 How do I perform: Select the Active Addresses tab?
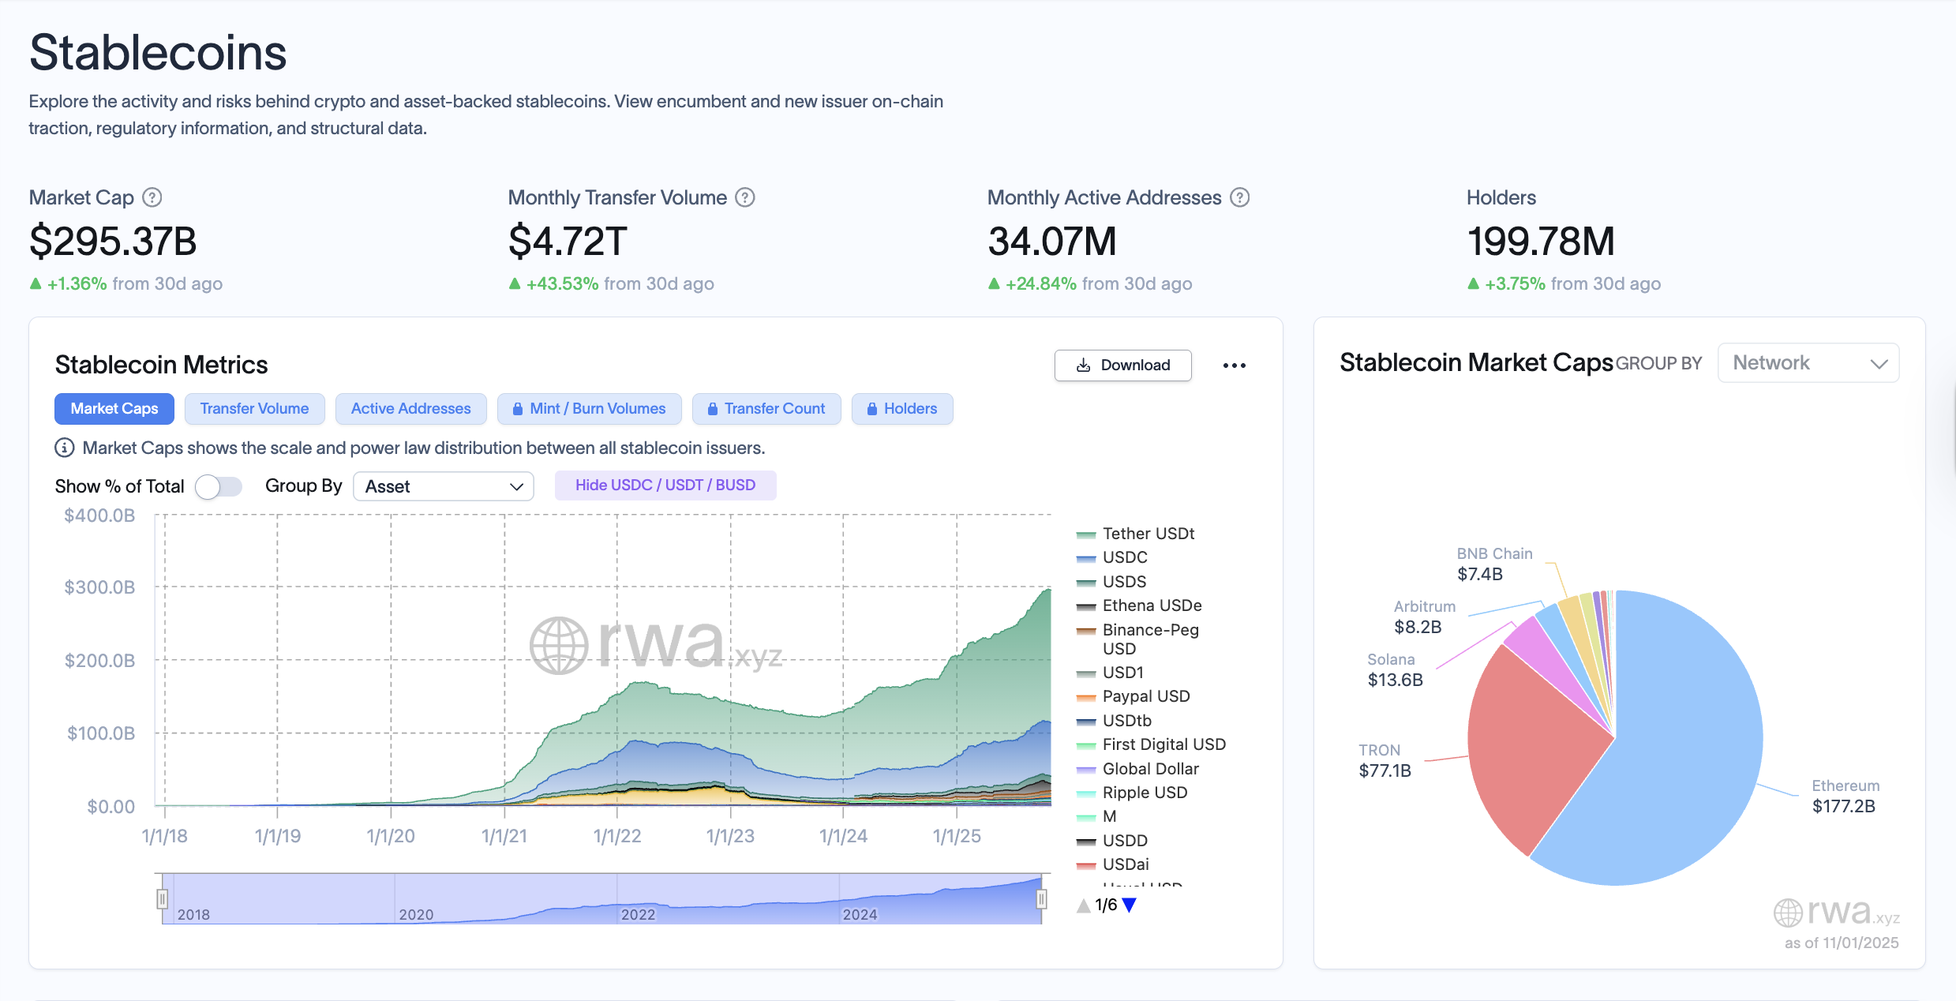point(410,408)
